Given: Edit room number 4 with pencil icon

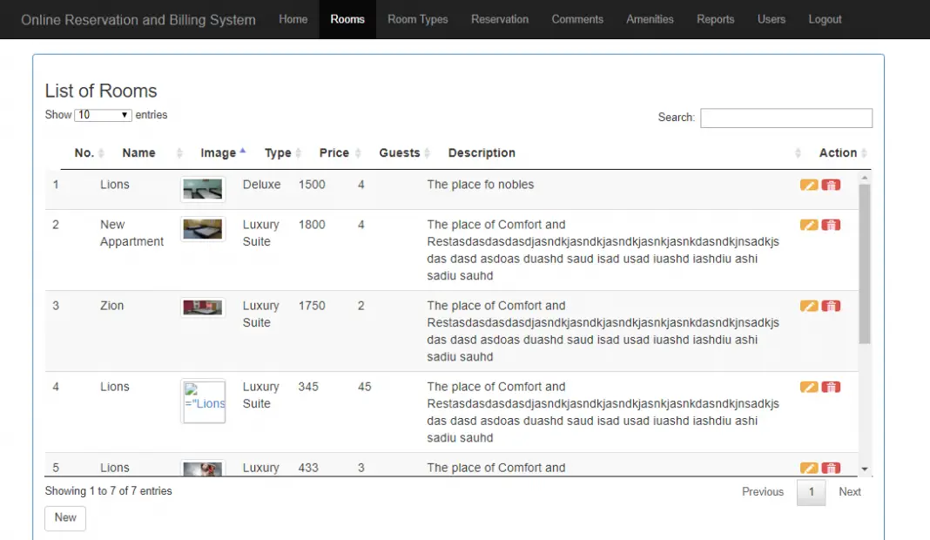Looking at the screenshot, I should point(809,387).
